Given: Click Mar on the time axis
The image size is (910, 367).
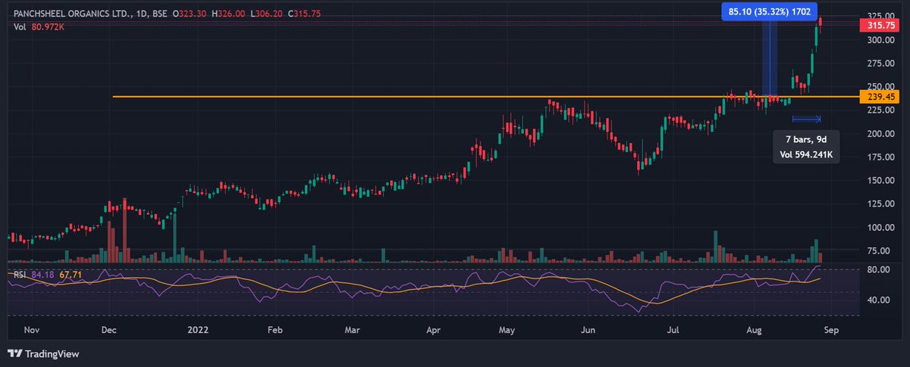Looking at the screenshot, I should 352,330.
